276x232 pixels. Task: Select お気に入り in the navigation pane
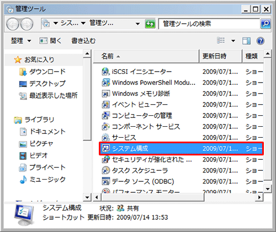(39, 60)
